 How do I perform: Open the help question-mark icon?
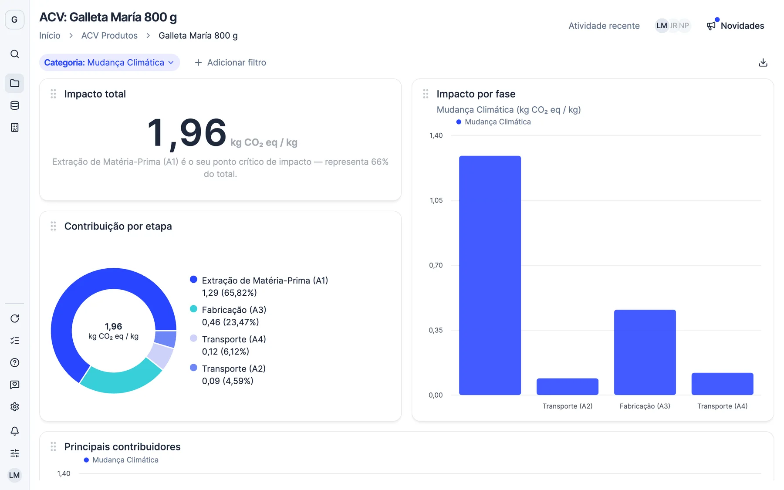(14, 363)
